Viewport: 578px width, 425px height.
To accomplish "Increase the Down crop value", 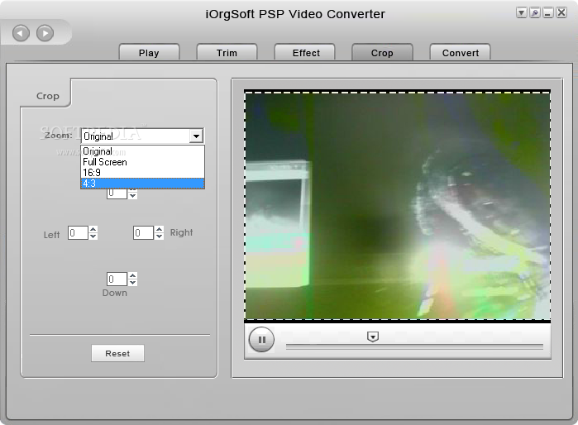I will pyautogui.click(x=132, y=275).
